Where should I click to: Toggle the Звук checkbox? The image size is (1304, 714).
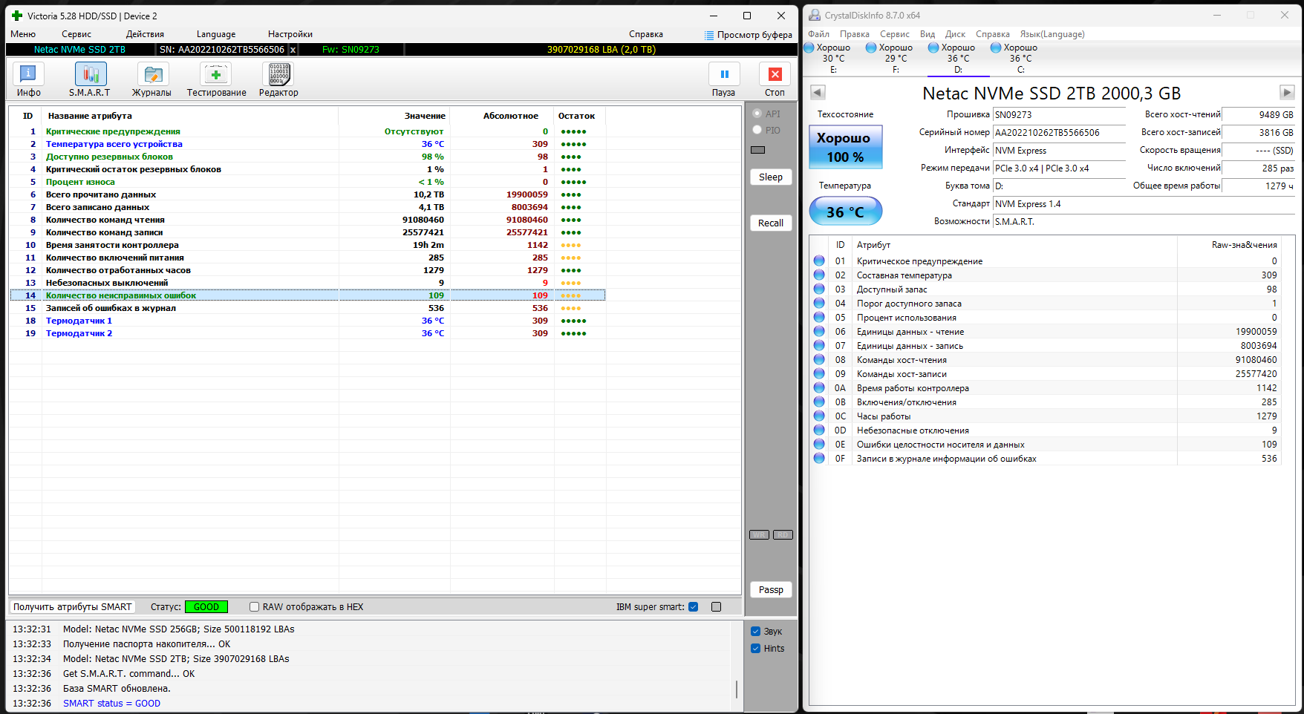756,632
